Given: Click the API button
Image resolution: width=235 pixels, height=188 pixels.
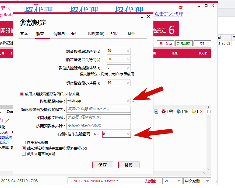Looking at the screenshot, I should pyautogui.click(x=202, y=43).
